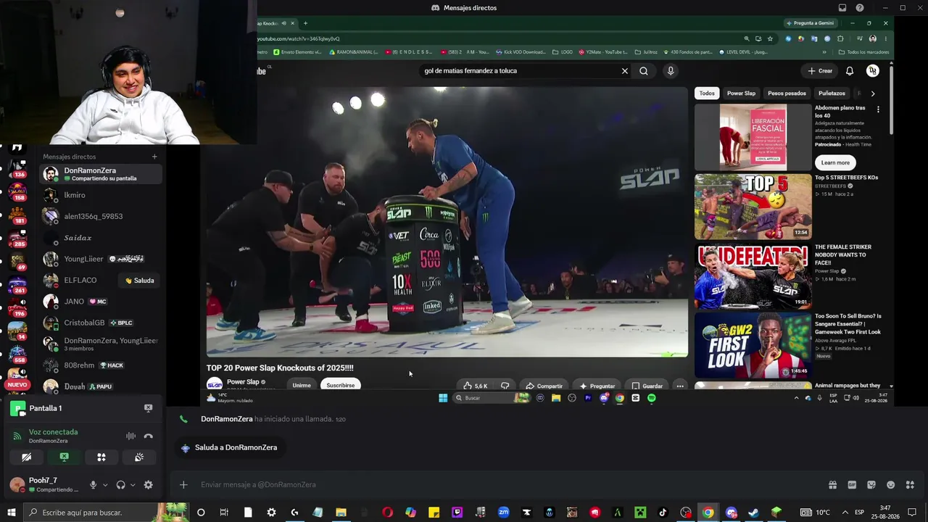Open the 808rehm conversation
928x522 pixels.
point(101,365)
